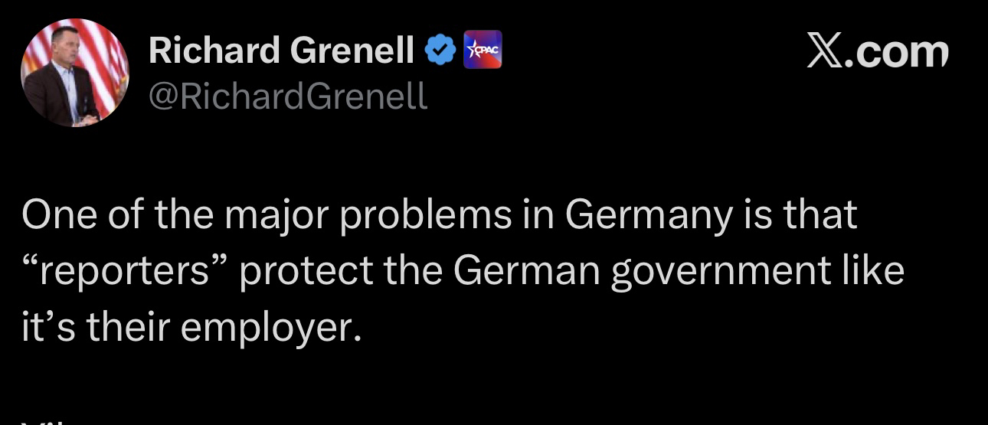The height and width of the screenshot is (425, 988).
Task: Click the word "Germany" in the tweet
Action: (649, 216)
